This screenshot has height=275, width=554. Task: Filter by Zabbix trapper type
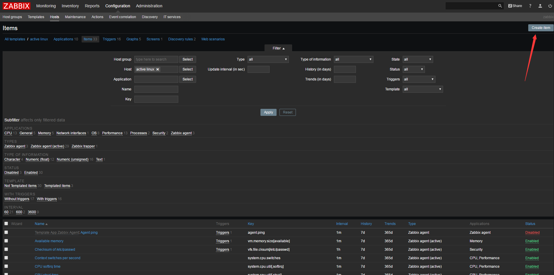[x=83, y=146]
